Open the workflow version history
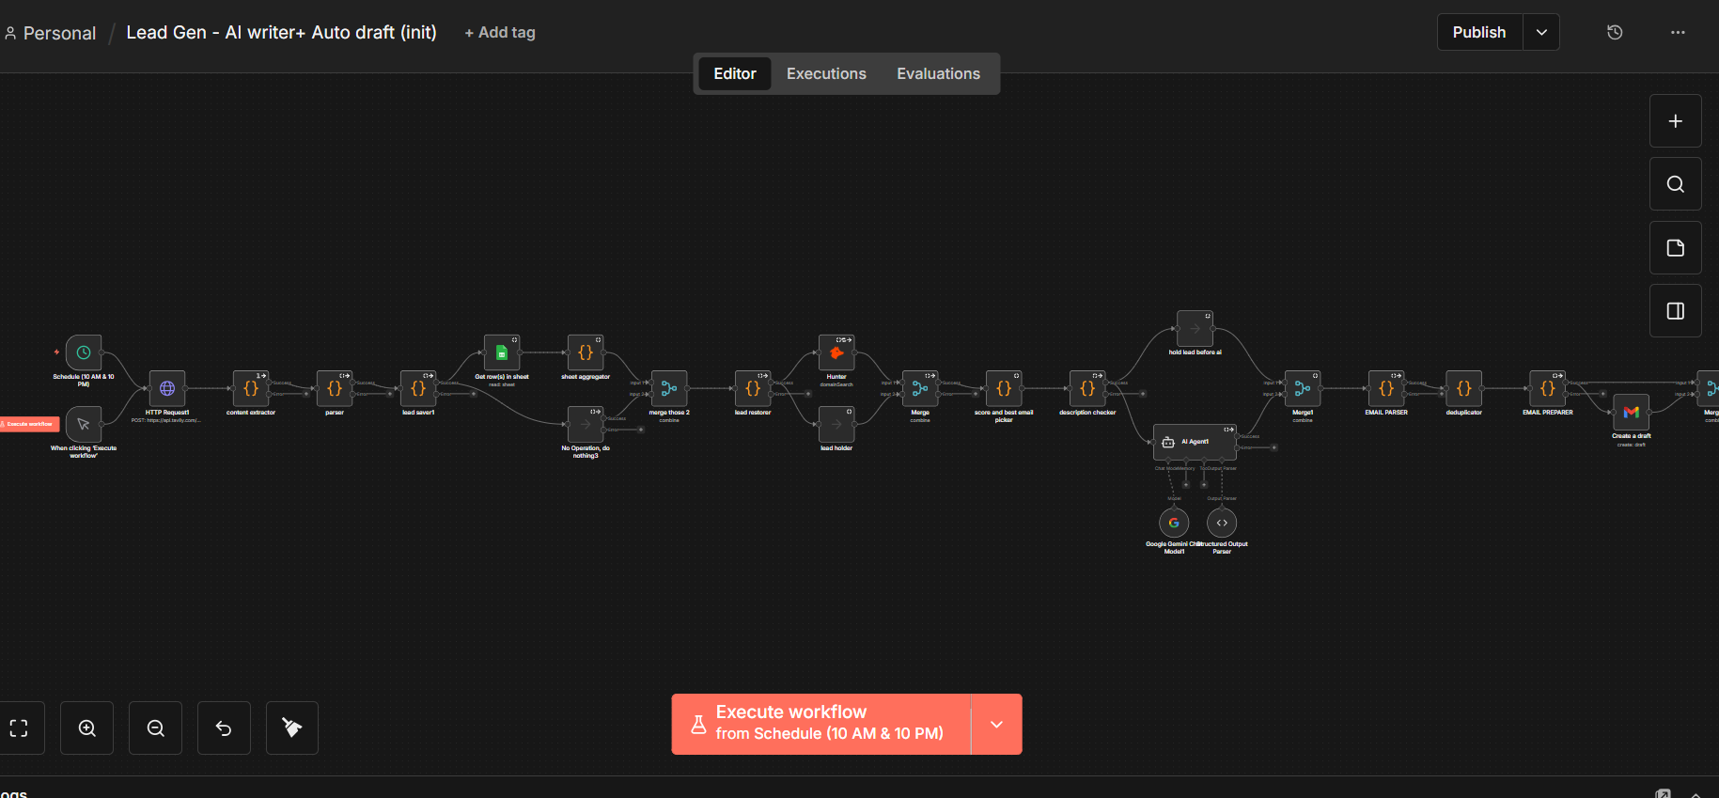Image resolution: width=1719 pixels, height=798 pixels. coord(1615,32)
